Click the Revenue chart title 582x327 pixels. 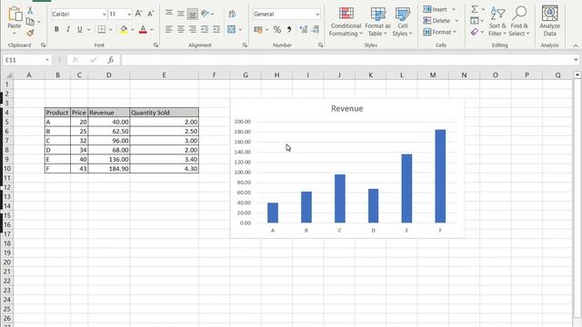click(347, 109)
